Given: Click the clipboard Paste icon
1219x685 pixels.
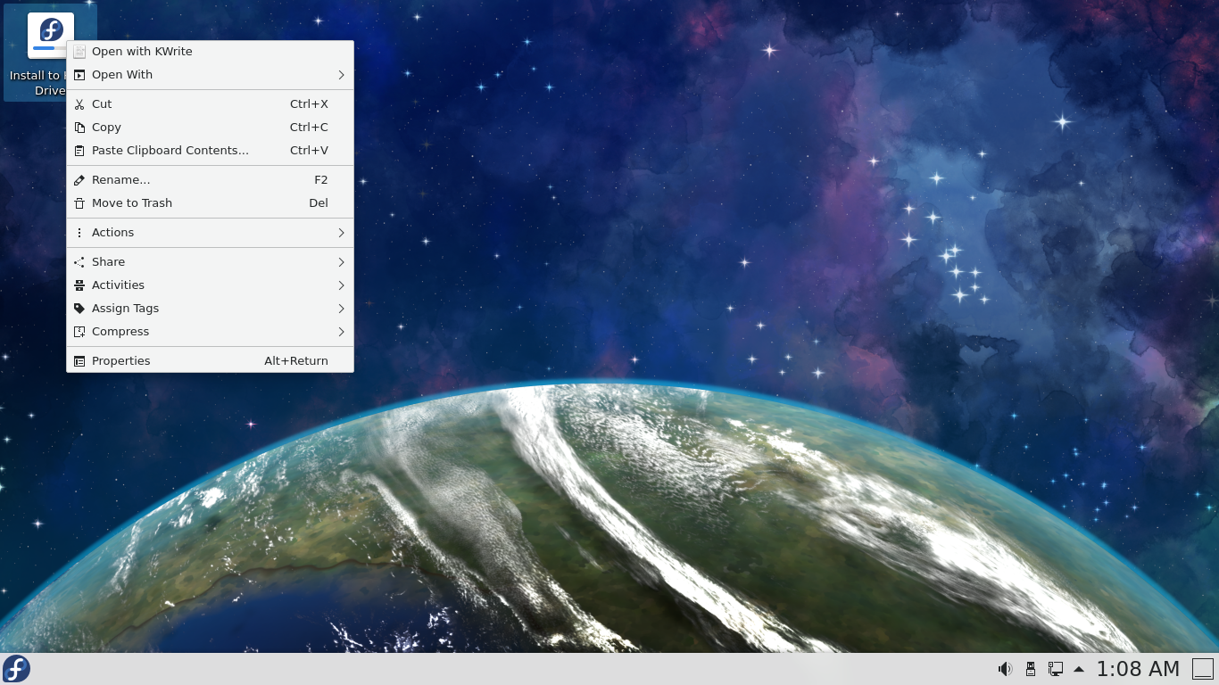Looking at the screenshot, I should click(x=79, y=151).
